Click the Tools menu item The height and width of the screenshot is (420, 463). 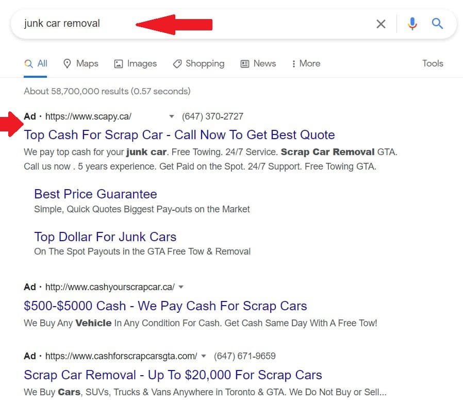[433, 63]
